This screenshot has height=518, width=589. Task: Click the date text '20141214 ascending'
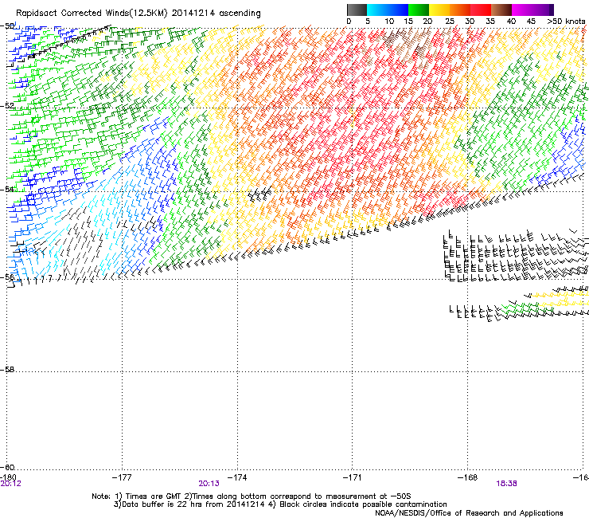pyautogui.click(x=216, y=14)
